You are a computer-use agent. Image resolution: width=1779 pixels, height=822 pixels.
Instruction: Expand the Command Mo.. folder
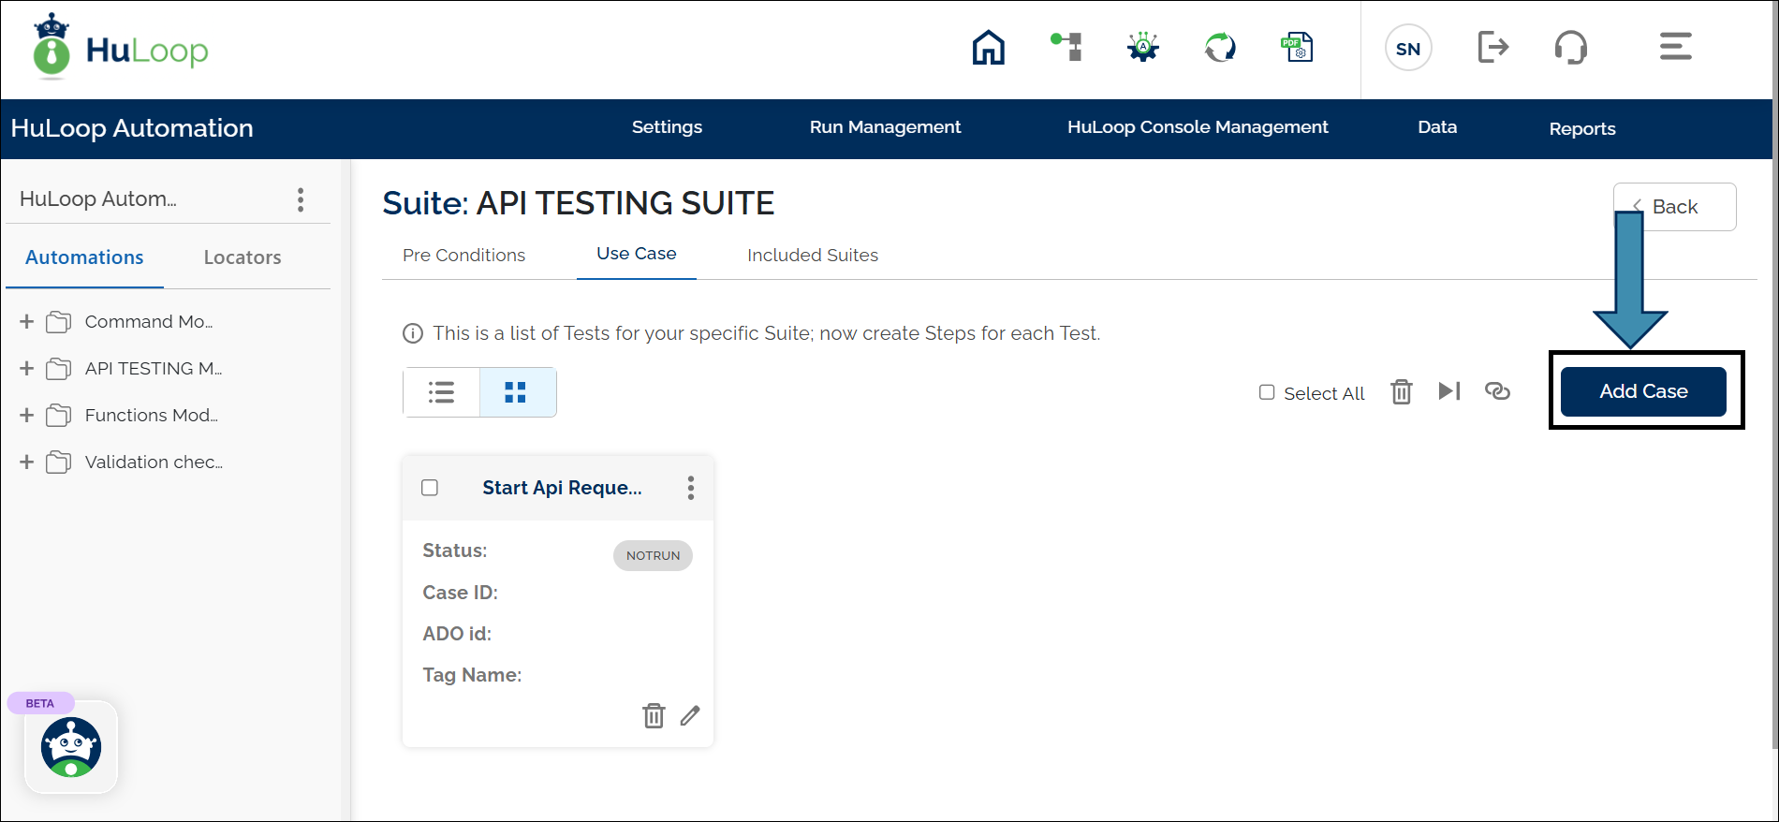tap(26, 322)
